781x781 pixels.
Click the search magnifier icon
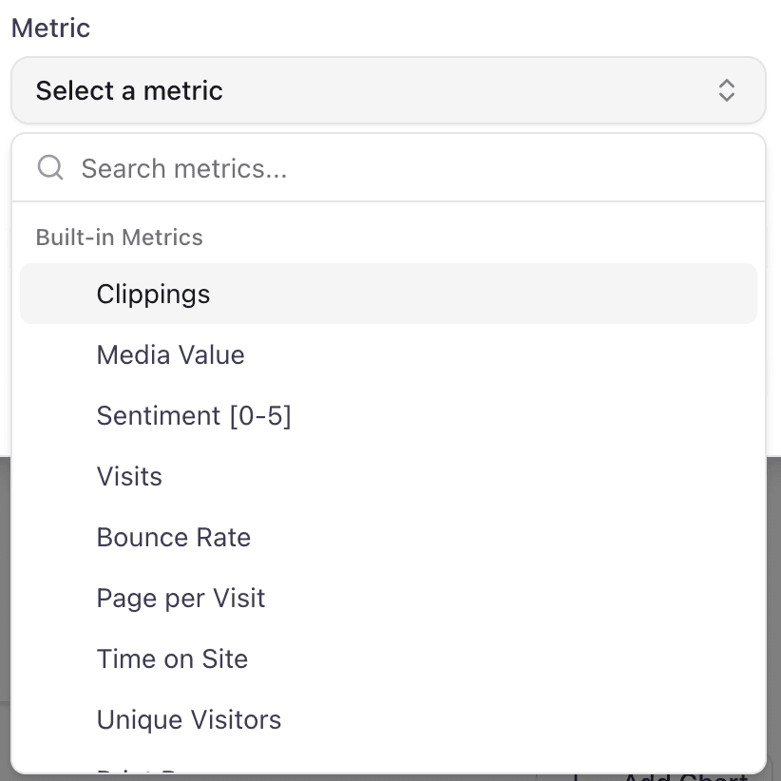[49, 167]
